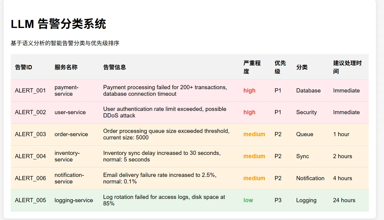The width and height of the screenshot is (384, 220).
Task: Click the "notification-service" service name cell
Action: pyautogui.click(x=69, y=178)
